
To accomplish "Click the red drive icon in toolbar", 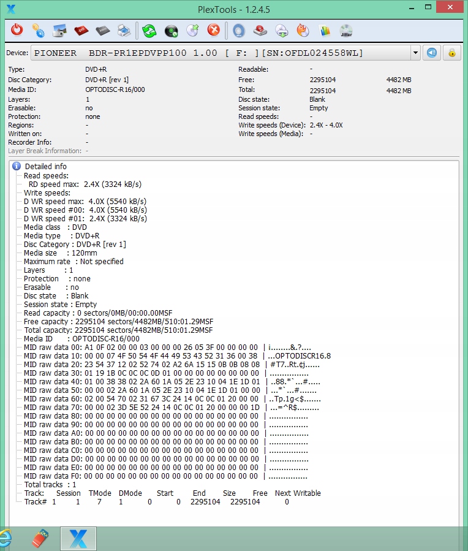I will click(260, 30).
